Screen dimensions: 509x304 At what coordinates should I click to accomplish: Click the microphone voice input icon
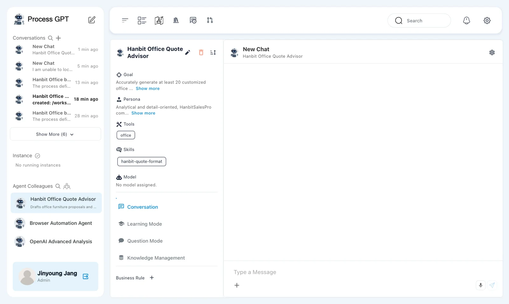(x=481, y=285)
